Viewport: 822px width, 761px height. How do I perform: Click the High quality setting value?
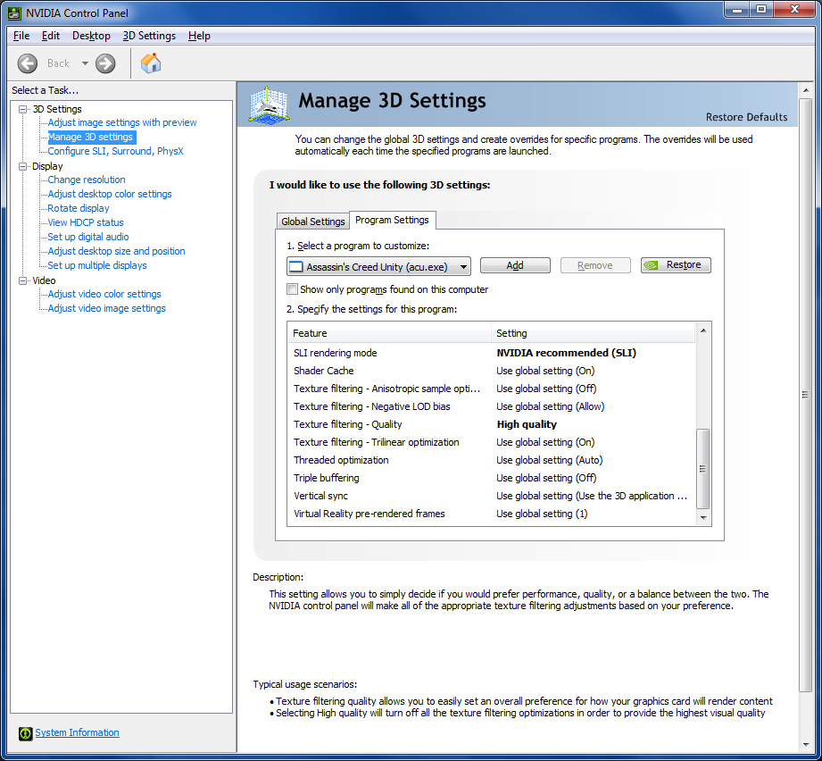(527, 424)
